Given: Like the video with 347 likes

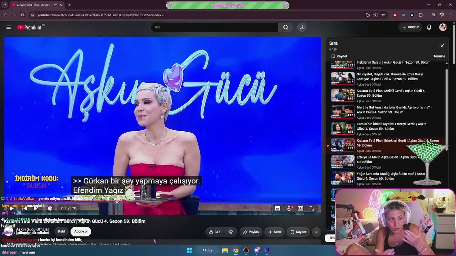Looking at the screenshot, I should (x=214, y=232).
